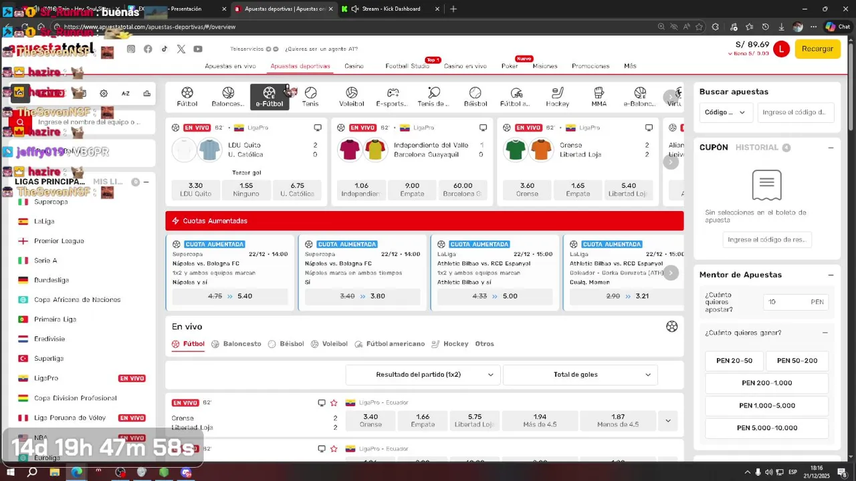Expand more markets for Orense match row
The height and width of the screenshot is (481, 856).
[667, 421]
